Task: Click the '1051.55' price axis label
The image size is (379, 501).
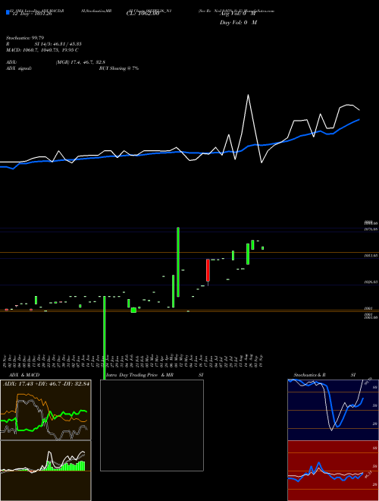Action: pos(371,256)
